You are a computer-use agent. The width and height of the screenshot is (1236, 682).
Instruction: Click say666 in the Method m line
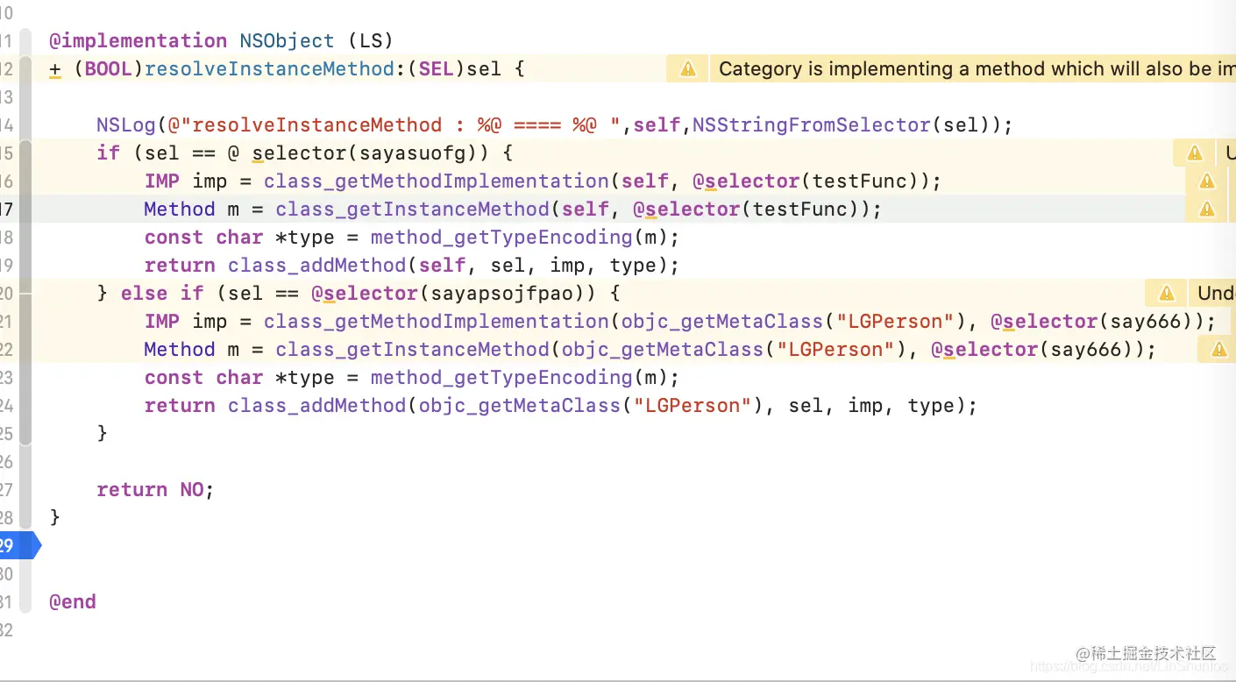tap(1087, 350)
